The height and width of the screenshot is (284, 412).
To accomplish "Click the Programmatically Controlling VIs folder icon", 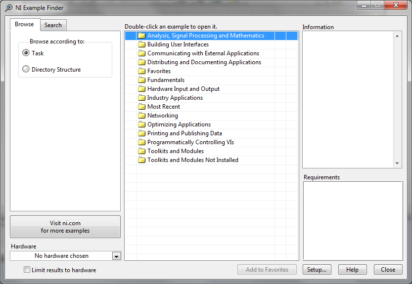I will [141, 142].
